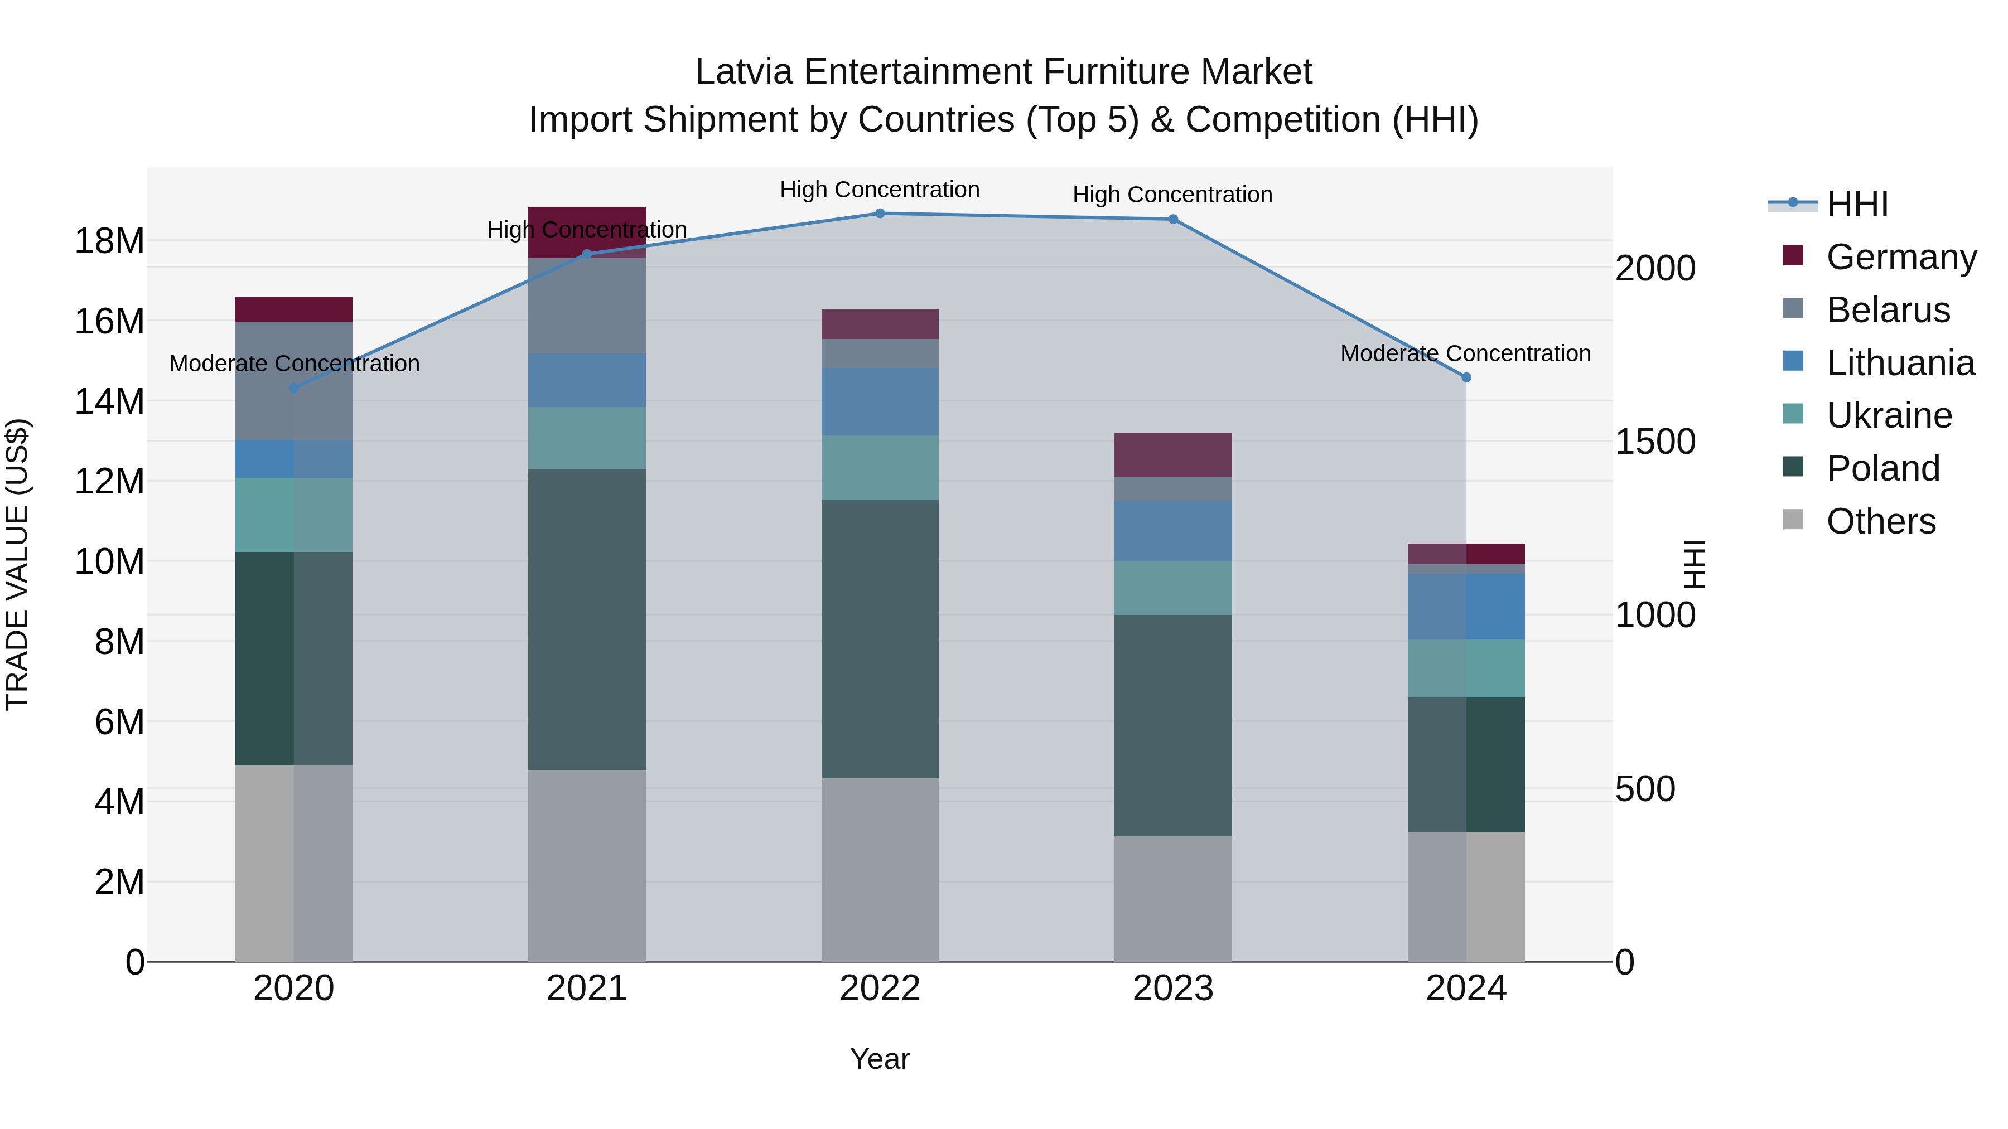The width and height of the screenshot is (2008, 1129).
Task: Click the right axis tick "2000"
Action: point(1655,268)
